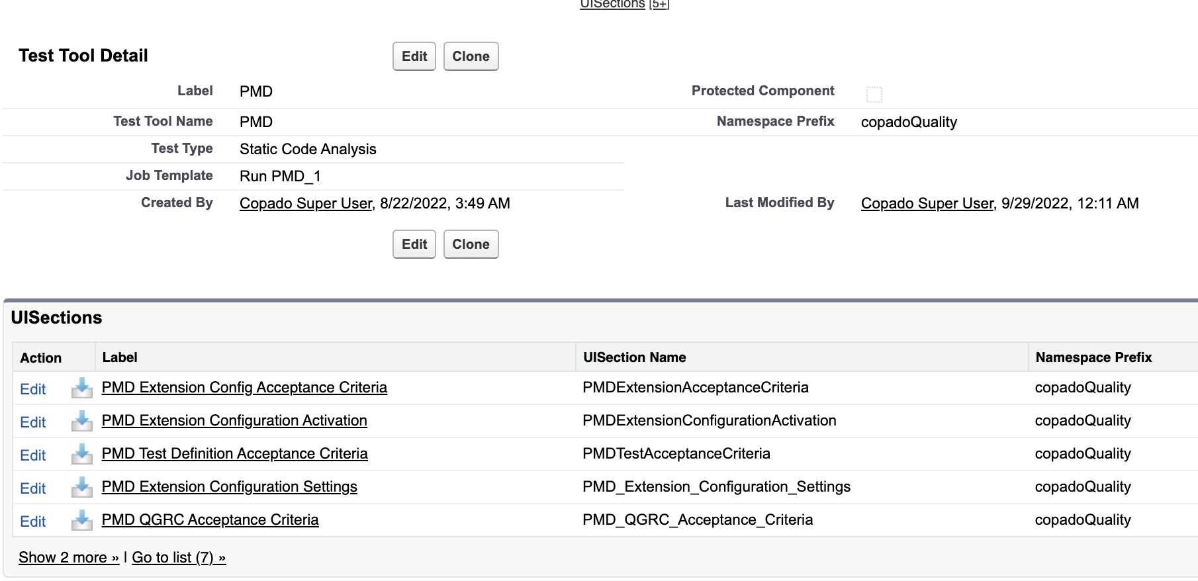Open PMD Extension Configuration Settings record
Image resolution: width=1198 pixels, height=581 pixels.
(x=229, y=486)
